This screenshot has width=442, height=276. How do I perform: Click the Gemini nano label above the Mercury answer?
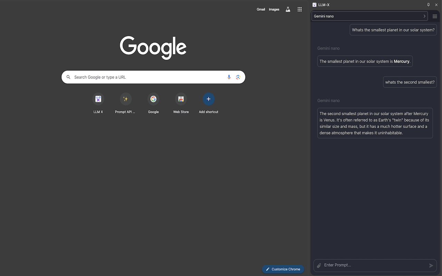pos(328,48)
